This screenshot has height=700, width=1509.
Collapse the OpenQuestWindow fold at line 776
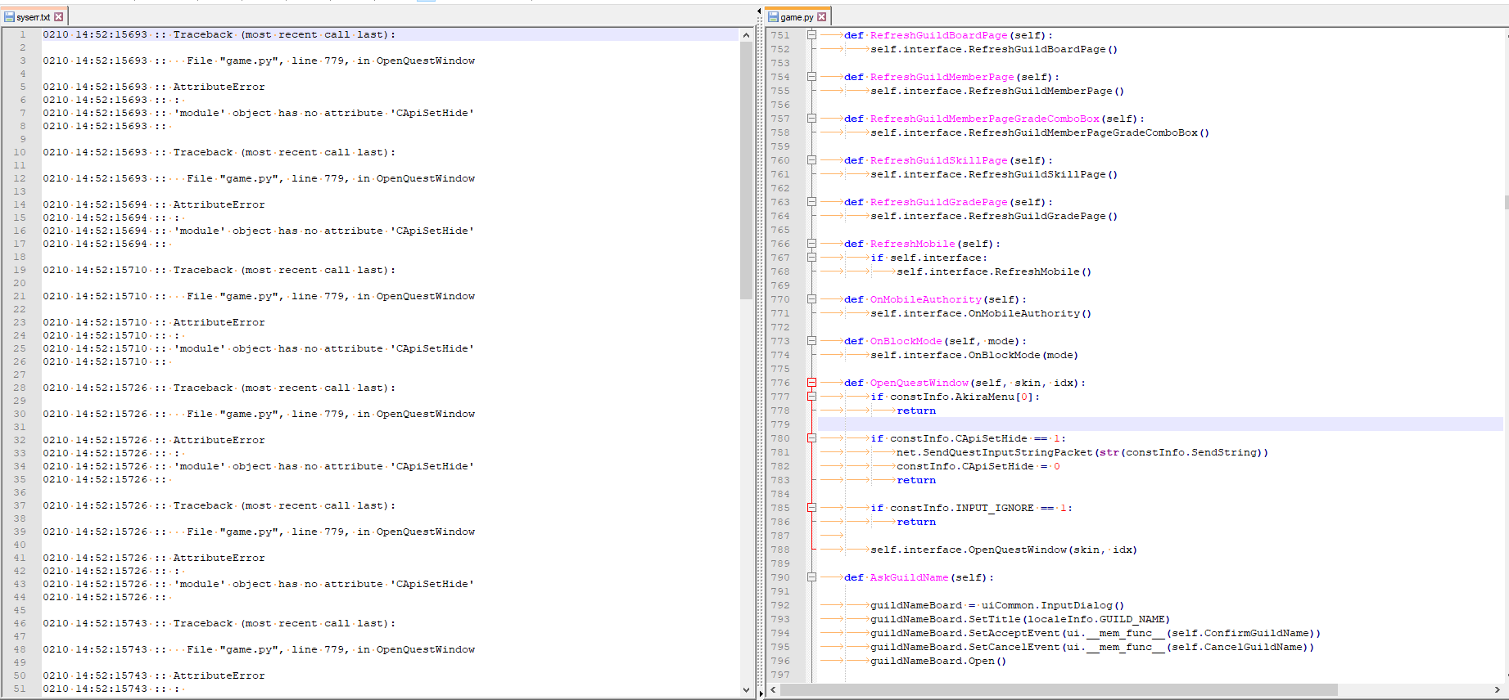[811, 383]
